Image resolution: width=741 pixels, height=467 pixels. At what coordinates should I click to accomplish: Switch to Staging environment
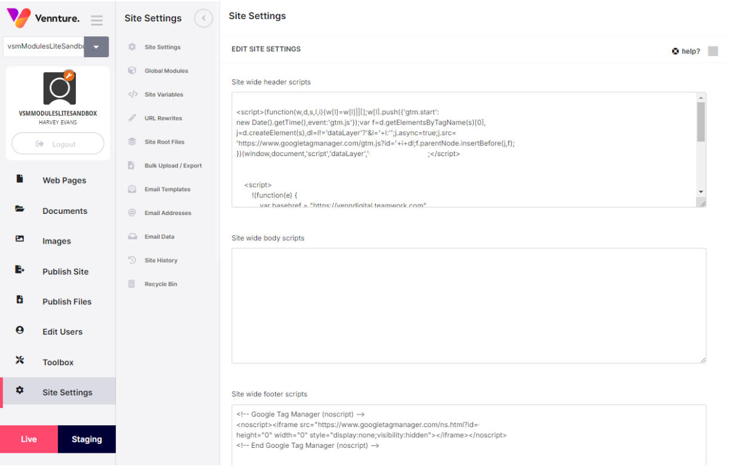87,439
